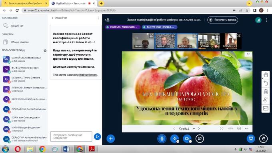Send chat message with arrow button

pyautogui.click(x=97, y=137)
